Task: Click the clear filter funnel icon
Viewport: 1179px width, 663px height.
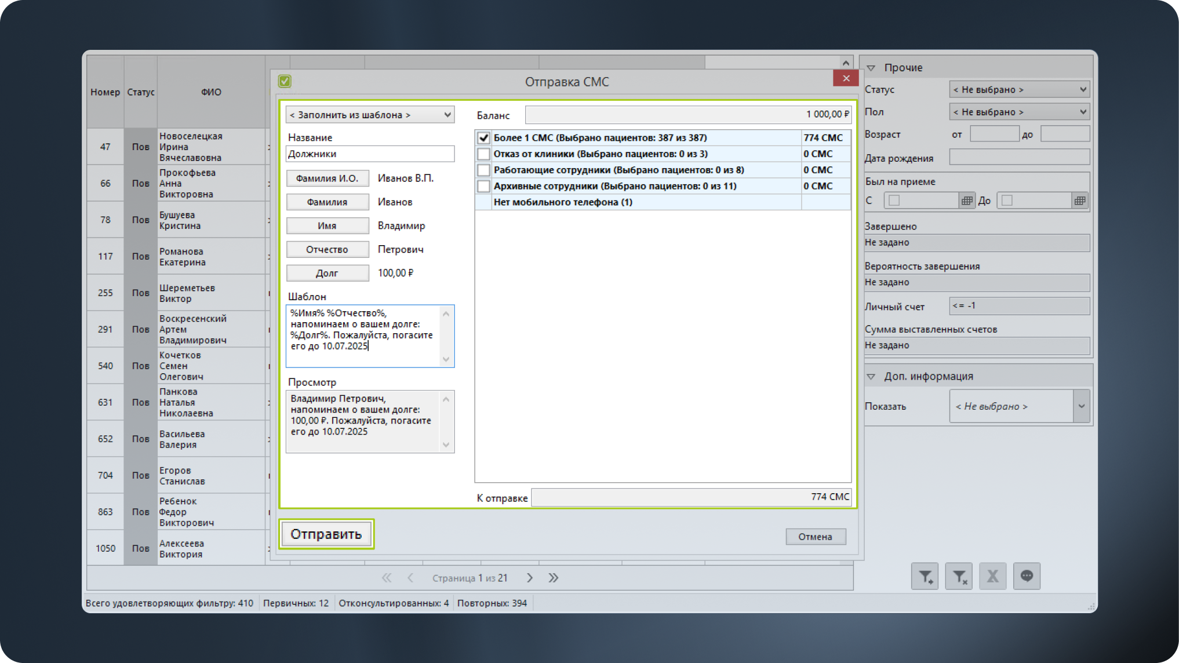Action: click(959, 576)
